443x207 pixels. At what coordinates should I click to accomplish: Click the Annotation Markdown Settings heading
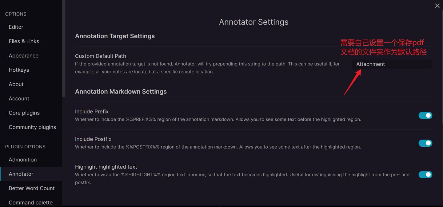pyautogui.click(x=121, y=92)
